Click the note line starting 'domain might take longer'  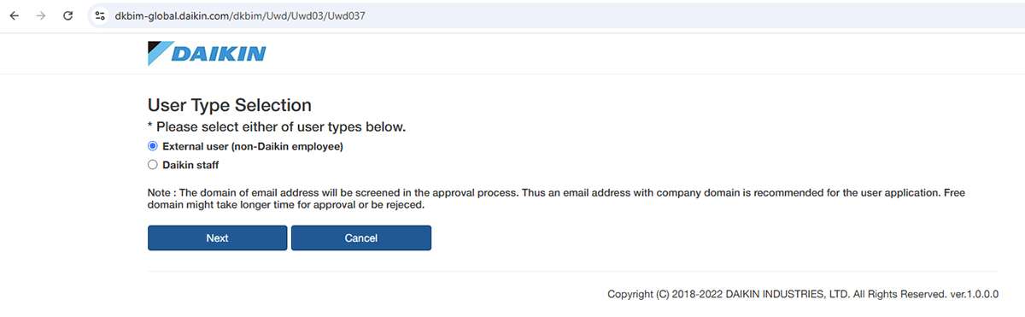286,205
